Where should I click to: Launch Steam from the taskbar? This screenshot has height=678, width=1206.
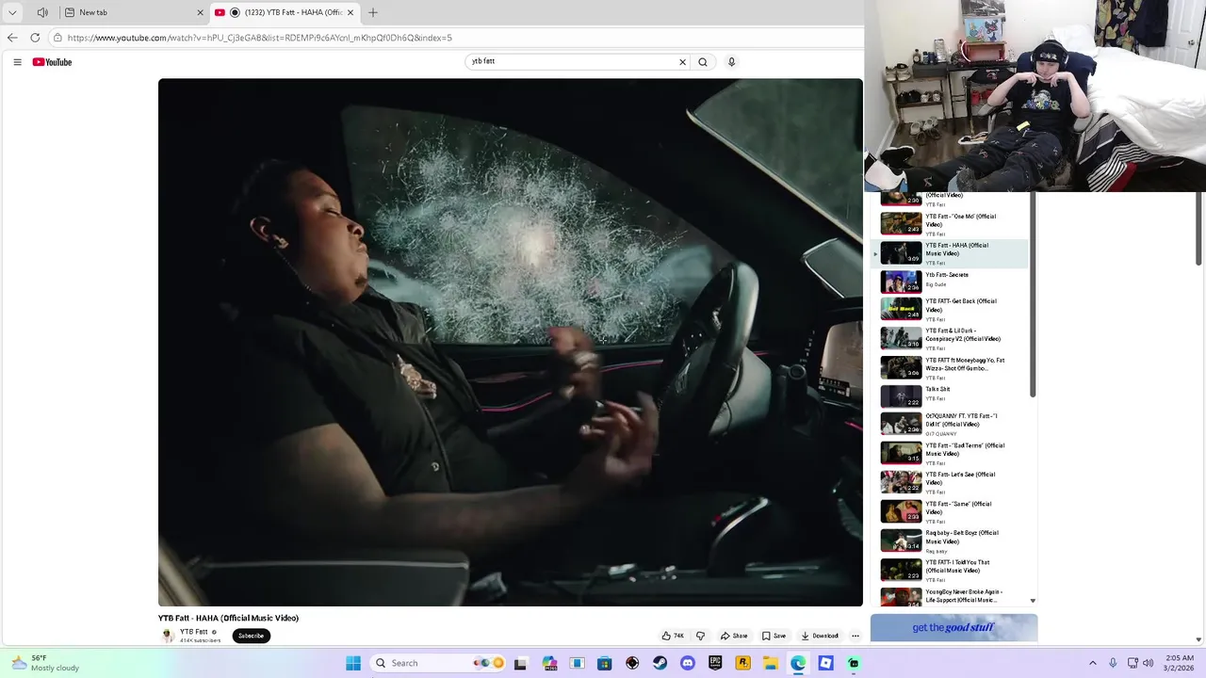click(x=660, y=663)
